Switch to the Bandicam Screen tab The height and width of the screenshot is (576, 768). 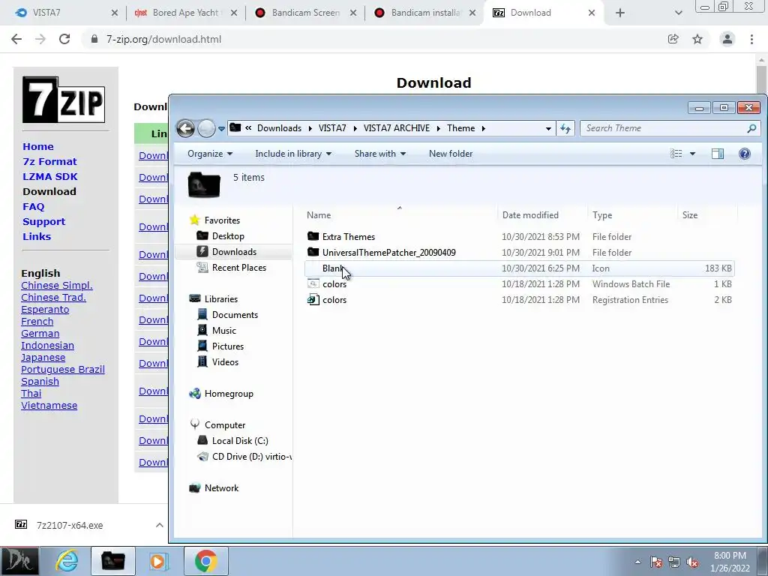306,13
